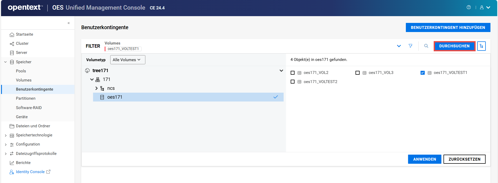Screen dimensions: 498x183
Task: Select the oes171 server tree item
Action: click(x=115, y=97)
